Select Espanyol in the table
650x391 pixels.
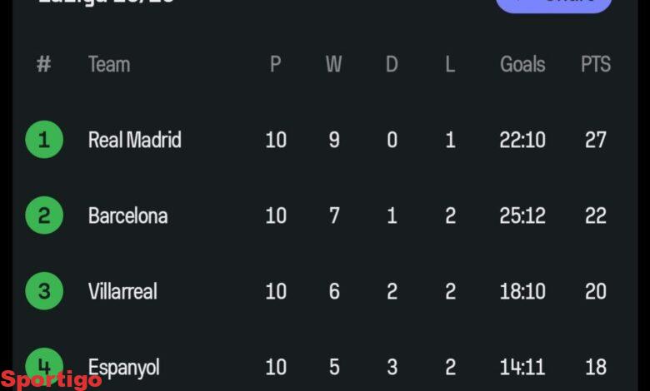click(x=124, y=367)
